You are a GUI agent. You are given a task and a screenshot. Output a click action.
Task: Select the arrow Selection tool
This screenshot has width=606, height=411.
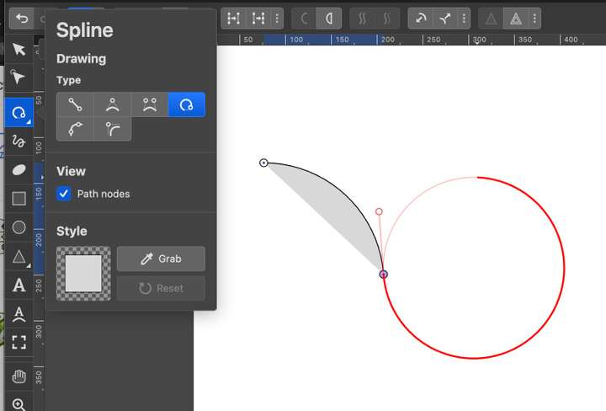[x=19, y=50]
